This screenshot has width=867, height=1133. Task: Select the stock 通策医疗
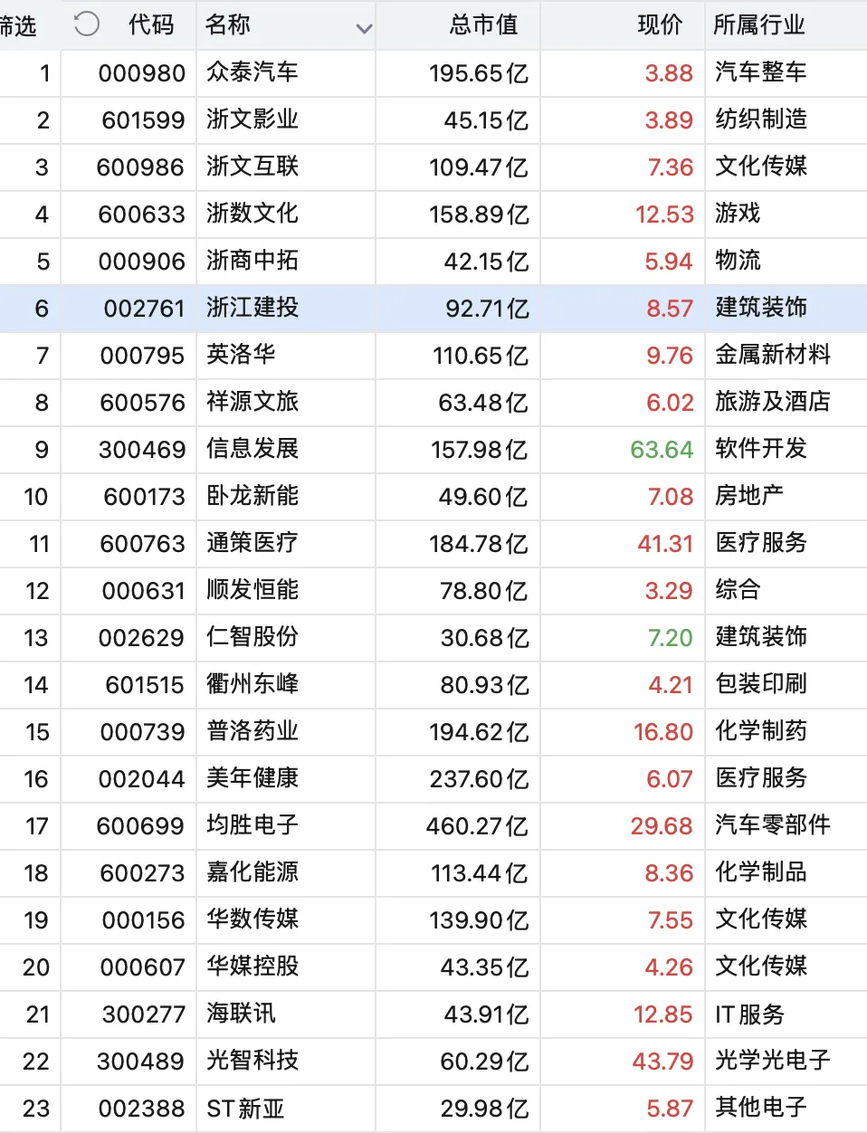click(x=252, y=543)
